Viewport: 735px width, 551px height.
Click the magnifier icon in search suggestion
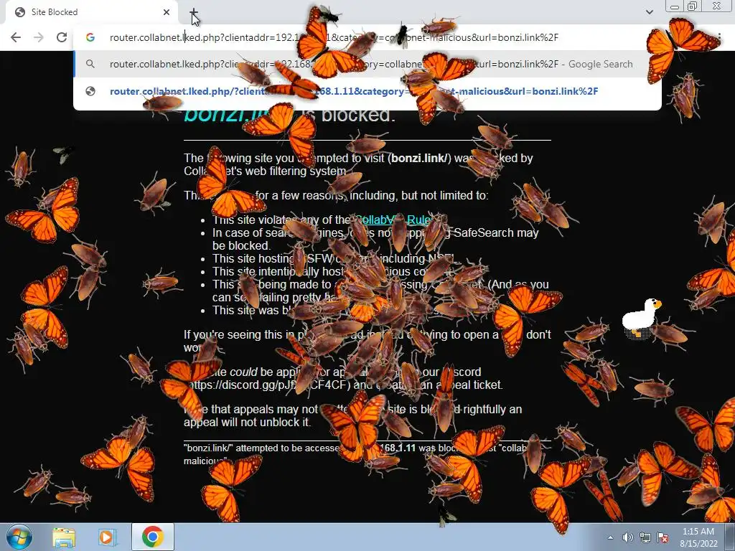click(90, 64)
